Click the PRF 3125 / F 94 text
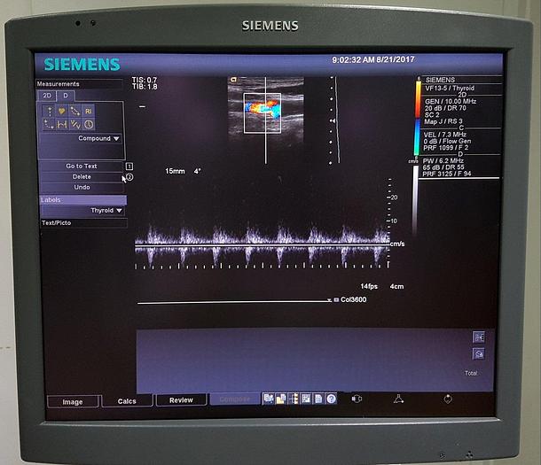Image resolution: width=541 pixels, height=465 pixels. 446,174
